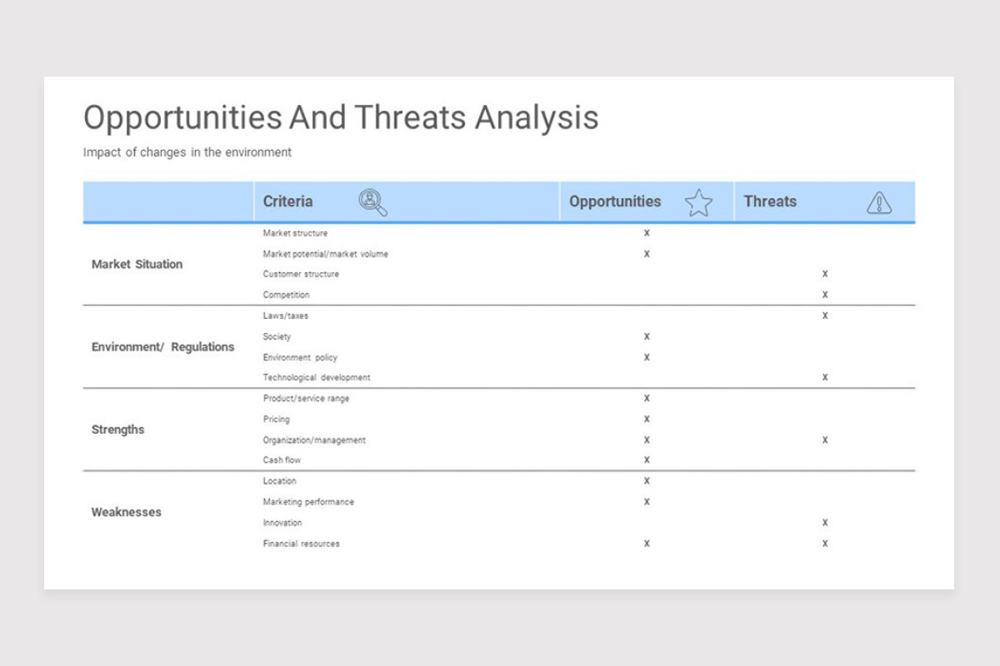Select the 'Strengths' row label
This screenshot has height=666, width=1000.
[117, 430]
